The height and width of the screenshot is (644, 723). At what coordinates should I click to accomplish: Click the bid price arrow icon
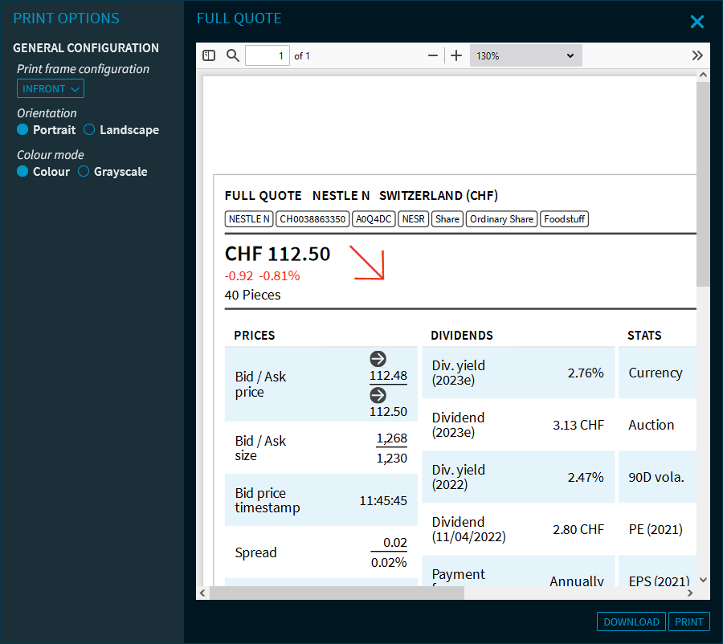tap(378, 359)
